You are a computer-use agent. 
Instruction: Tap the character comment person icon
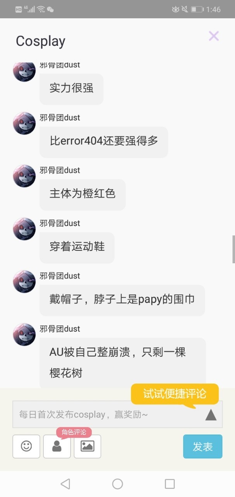tap(57, 447)
